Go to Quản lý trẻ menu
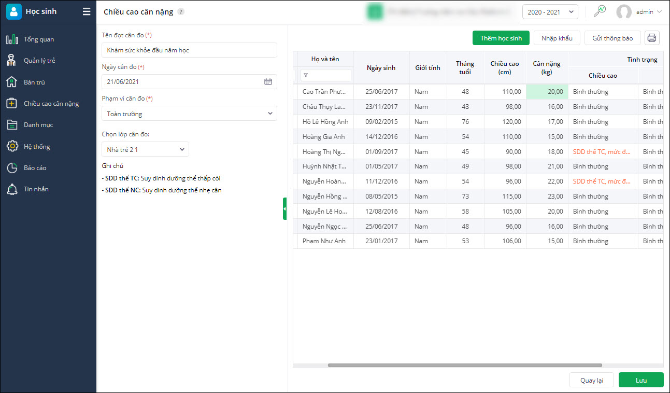The image size is (670, 393). click(x=39, y=61)
